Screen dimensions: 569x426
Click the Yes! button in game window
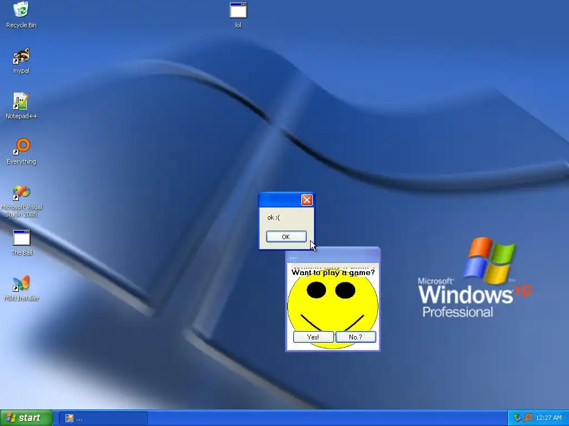[x=313, y=337]
